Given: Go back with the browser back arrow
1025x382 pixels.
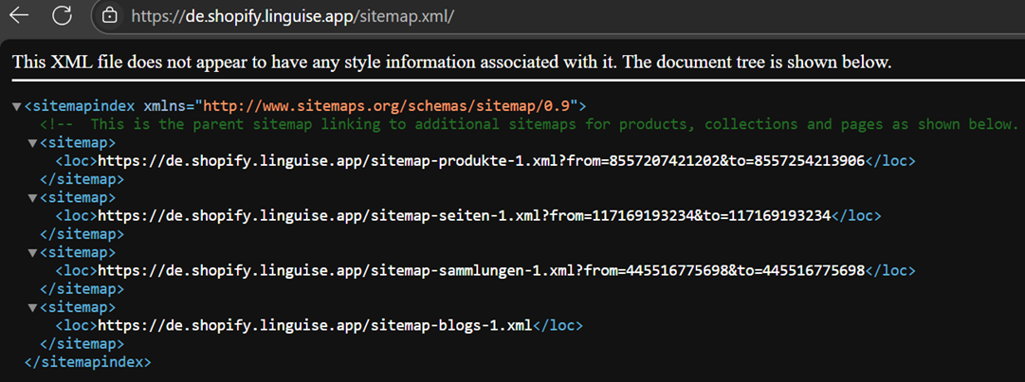Looking at the screenshot, I should point(19,16).
